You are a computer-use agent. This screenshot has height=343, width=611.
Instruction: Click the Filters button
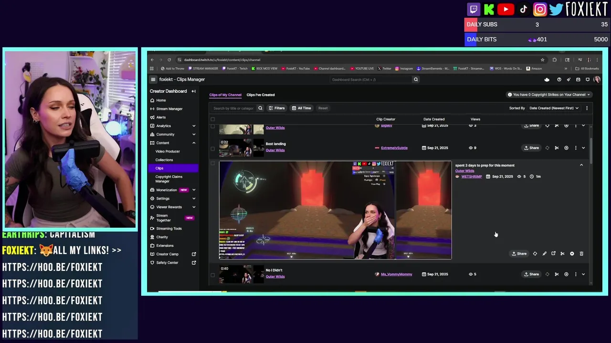276,108
